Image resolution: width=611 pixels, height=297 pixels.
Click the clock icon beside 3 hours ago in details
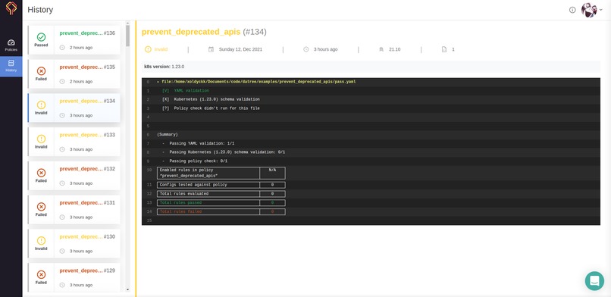click(306, 49)
